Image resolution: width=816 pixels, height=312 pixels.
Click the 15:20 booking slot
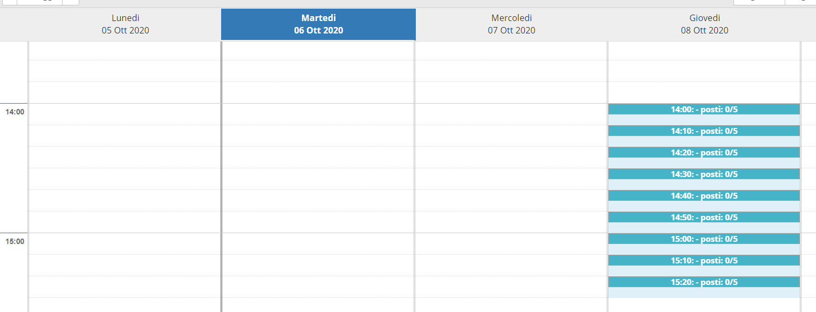coord(704,282)
